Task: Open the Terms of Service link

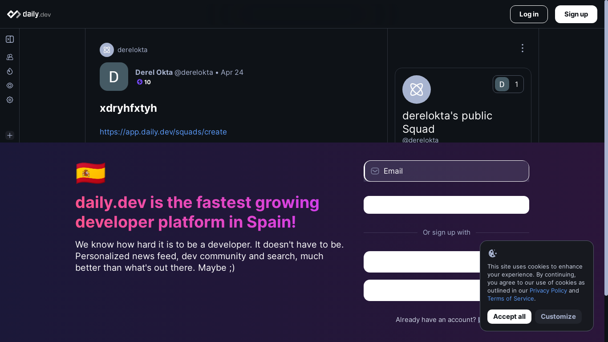Action: pos(511,298)
